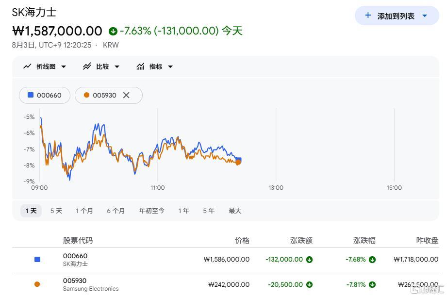
Task: Click the down arrow icon next to -20,500.00
Action: pyautogui.click(x=309, y=284)
